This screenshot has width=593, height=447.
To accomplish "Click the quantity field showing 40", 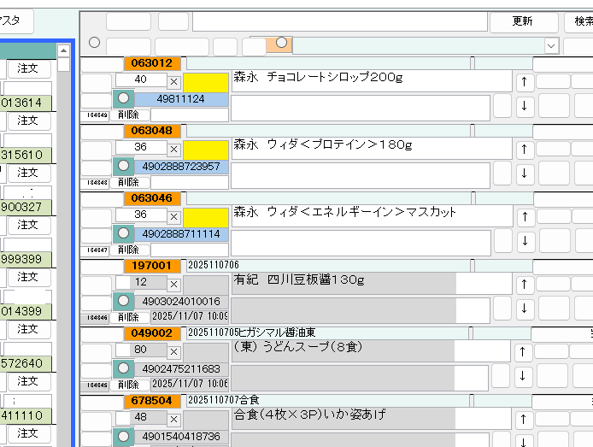I will point(141,79).
